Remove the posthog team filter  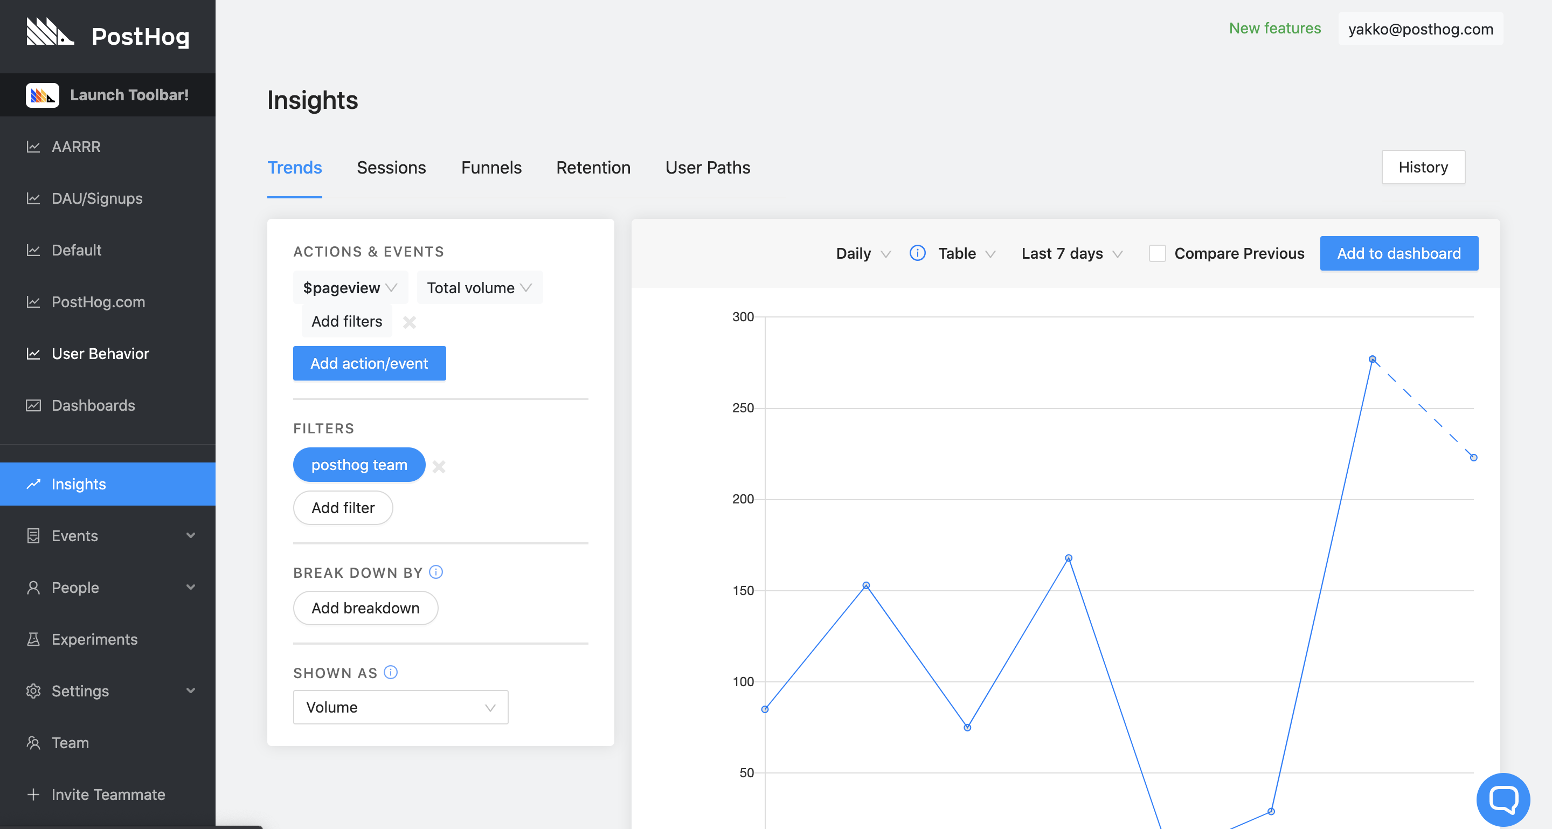(439, 466)
